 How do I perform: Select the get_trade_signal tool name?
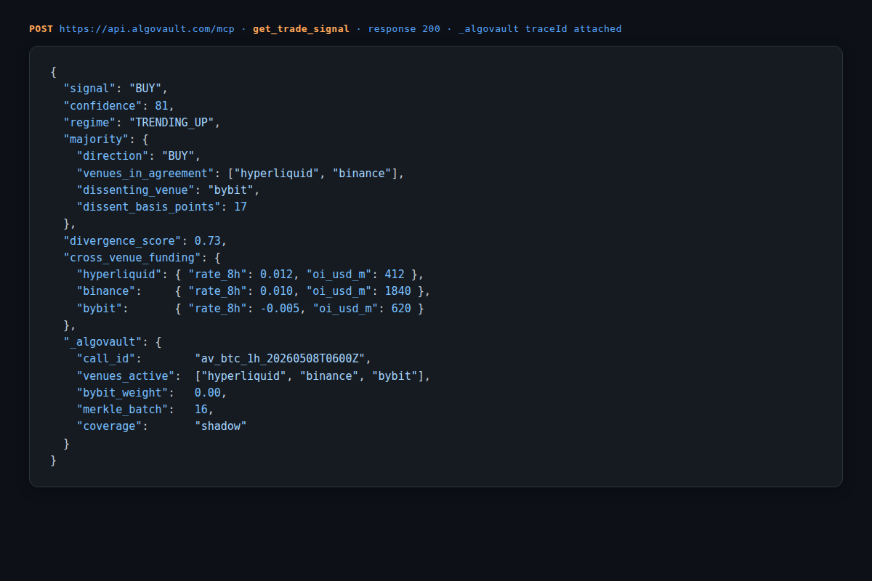pyautogui.click(x=301, y=29)
